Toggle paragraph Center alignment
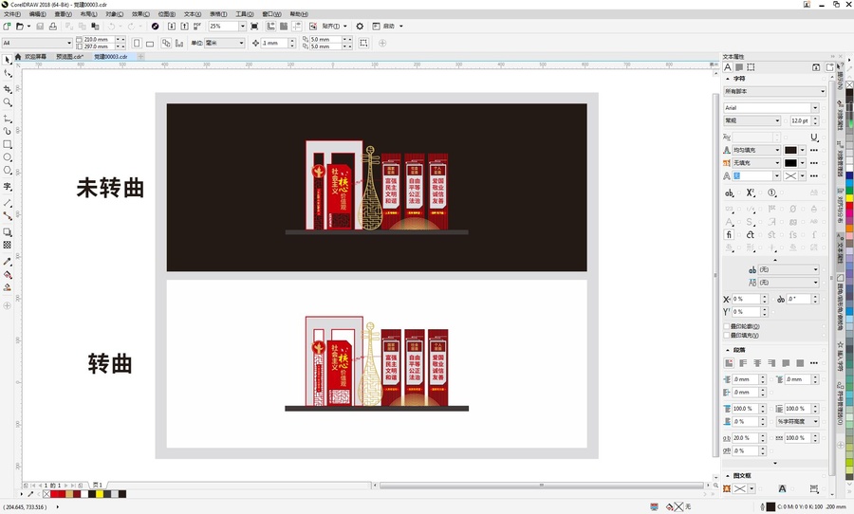This screenshot has height=514, width=854. tap(757, 363)
